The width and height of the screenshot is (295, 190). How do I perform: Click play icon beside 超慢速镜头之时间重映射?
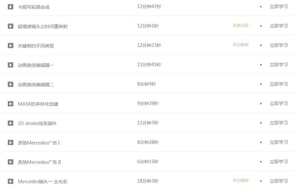point(10,26)
